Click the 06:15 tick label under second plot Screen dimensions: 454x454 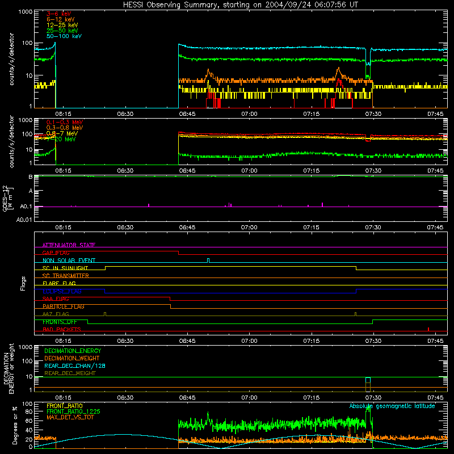[63, 171]
